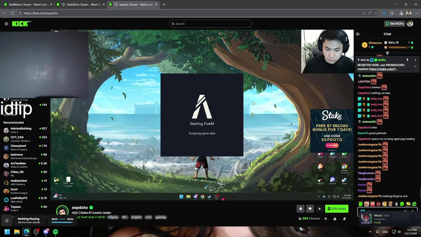This screenshot has width=421, height=237.
Task: Select the chill tag
Action: 149,217
